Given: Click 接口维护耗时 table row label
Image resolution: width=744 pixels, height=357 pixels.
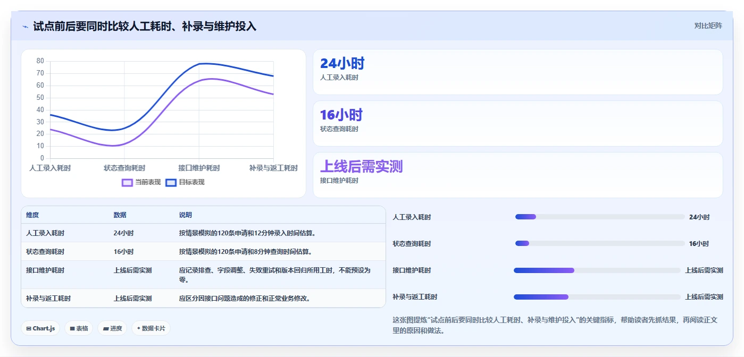Looking at the screenshot, I should coord(45,270).
